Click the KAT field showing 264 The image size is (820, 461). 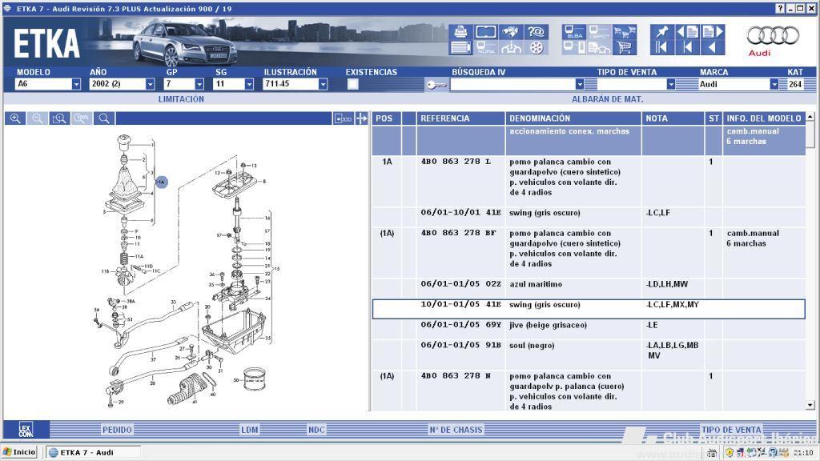[x=795, y=84]
